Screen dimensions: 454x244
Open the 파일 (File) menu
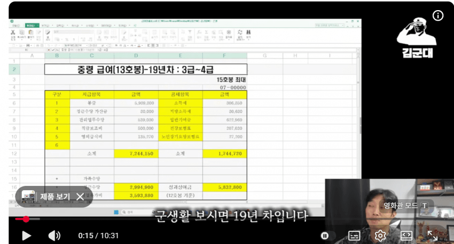(16, 26)
